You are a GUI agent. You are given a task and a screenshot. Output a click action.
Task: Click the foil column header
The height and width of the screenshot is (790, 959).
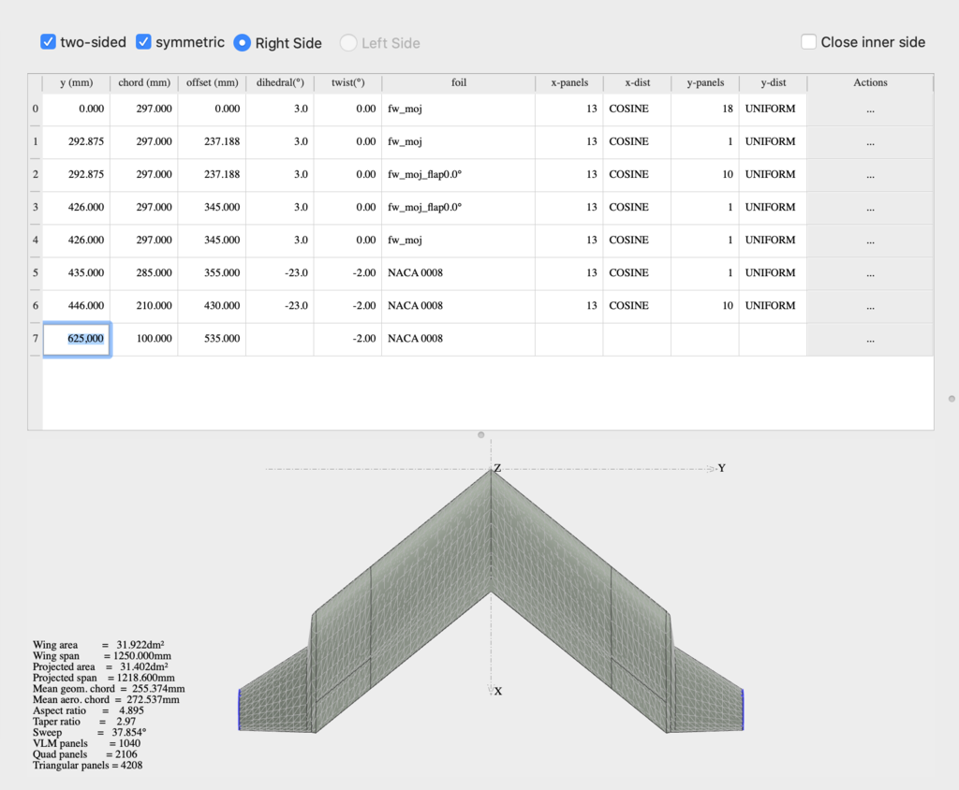click(458, 83)
